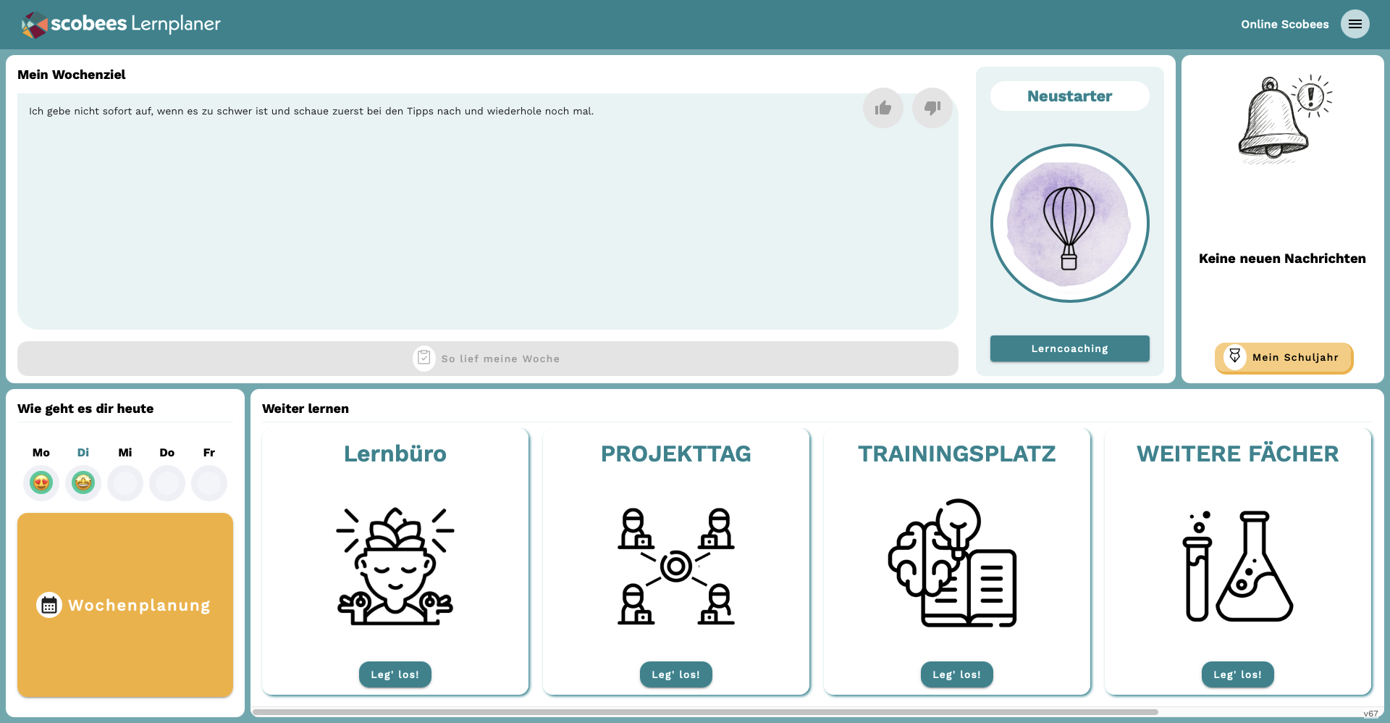Open Mein Schuljahr
The height and width of the screenshot is (723, 1390).
pos(1284,357)
